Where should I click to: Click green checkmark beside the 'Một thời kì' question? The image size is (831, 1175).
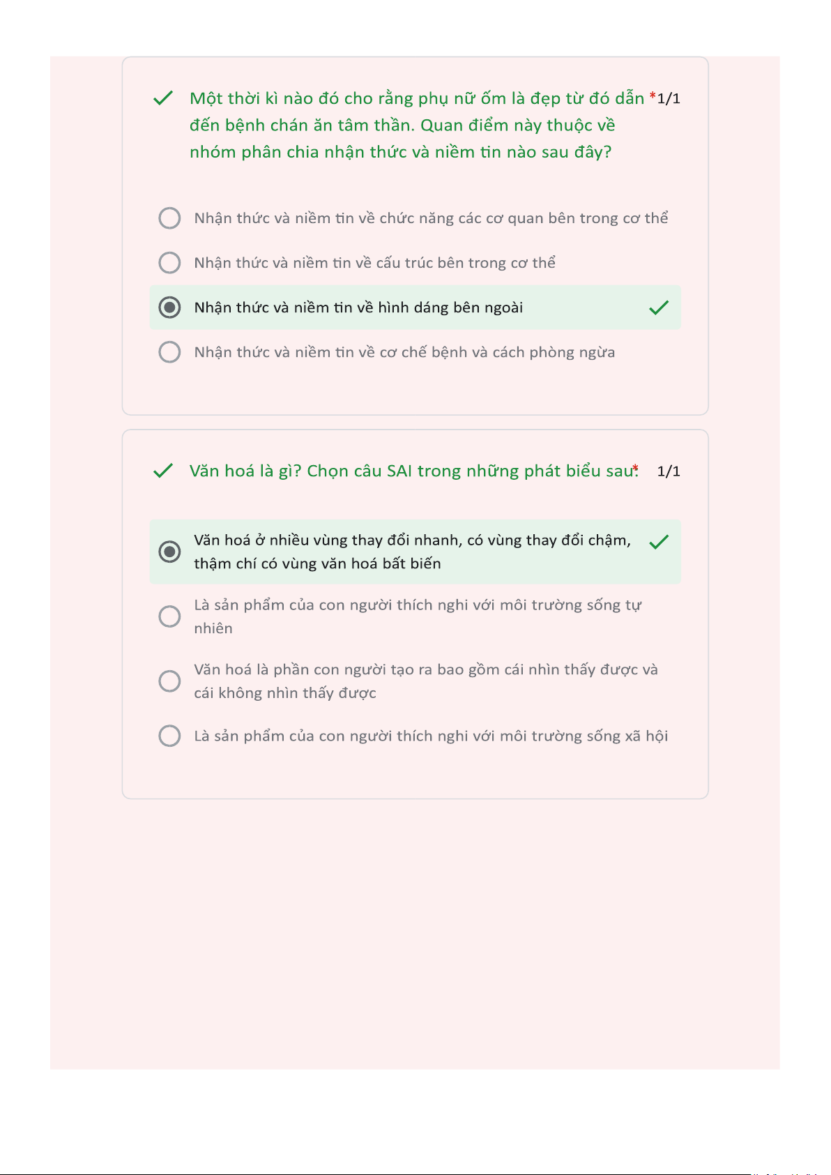click(162, 98)
